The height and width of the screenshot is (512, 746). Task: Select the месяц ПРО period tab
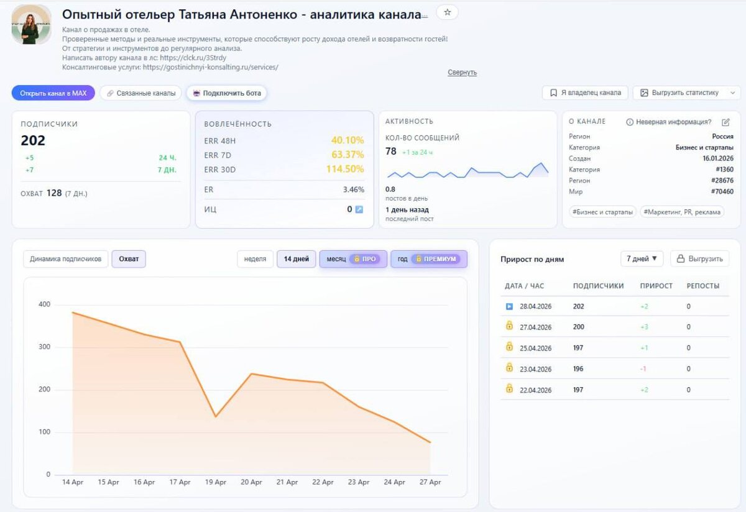click(x=353, y=259)
